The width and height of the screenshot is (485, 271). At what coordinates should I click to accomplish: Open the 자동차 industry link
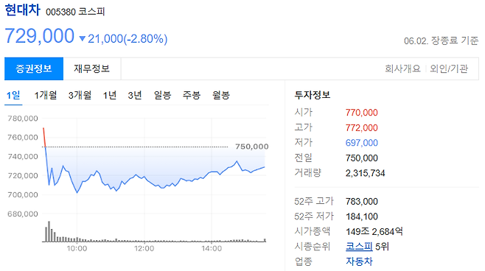[x=359, y=261]
